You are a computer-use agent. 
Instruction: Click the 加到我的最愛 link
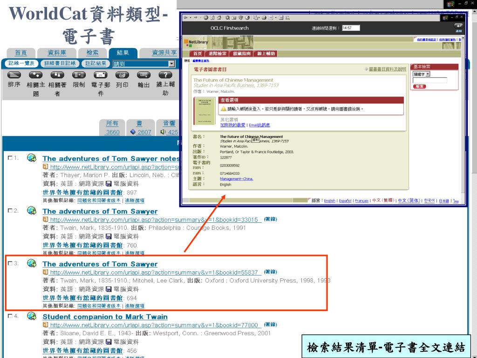pyautogui.click(x=233, y=125)
